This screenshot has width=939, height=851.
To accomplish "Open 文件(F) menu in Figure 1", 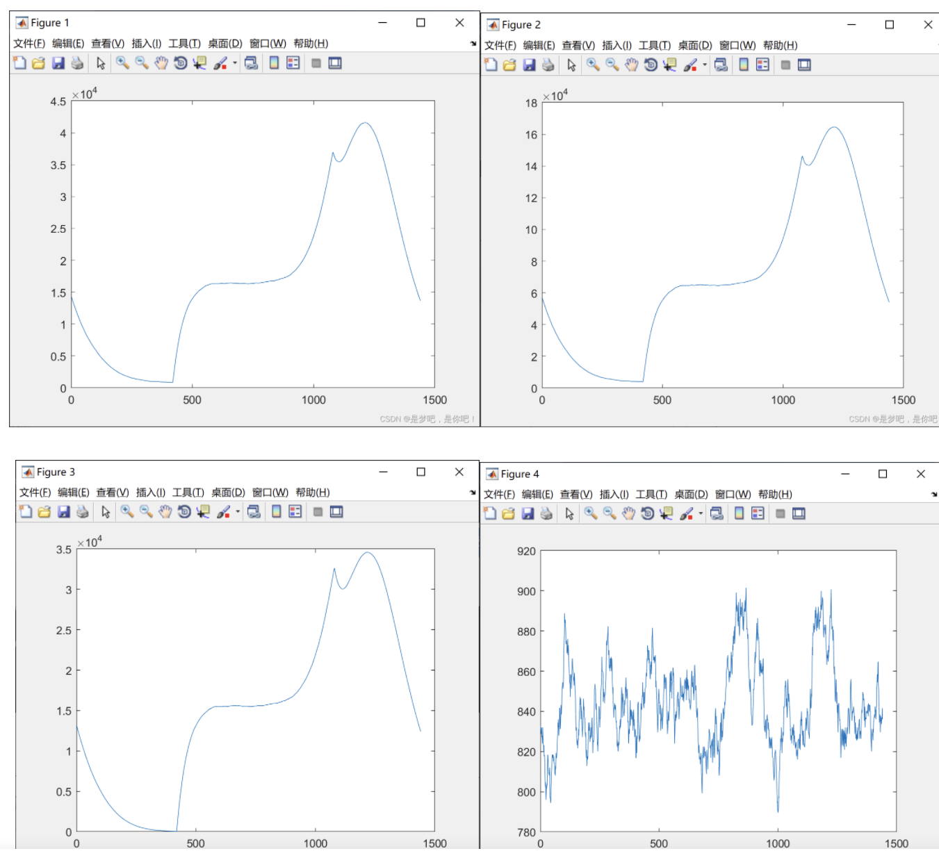I will 29,43.
